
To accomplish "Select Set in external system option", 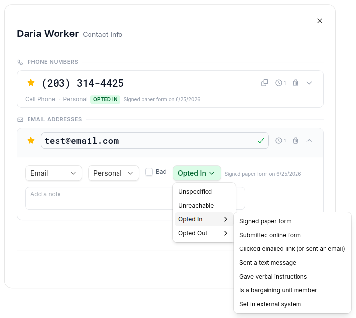I will click(x=292, y=304).
